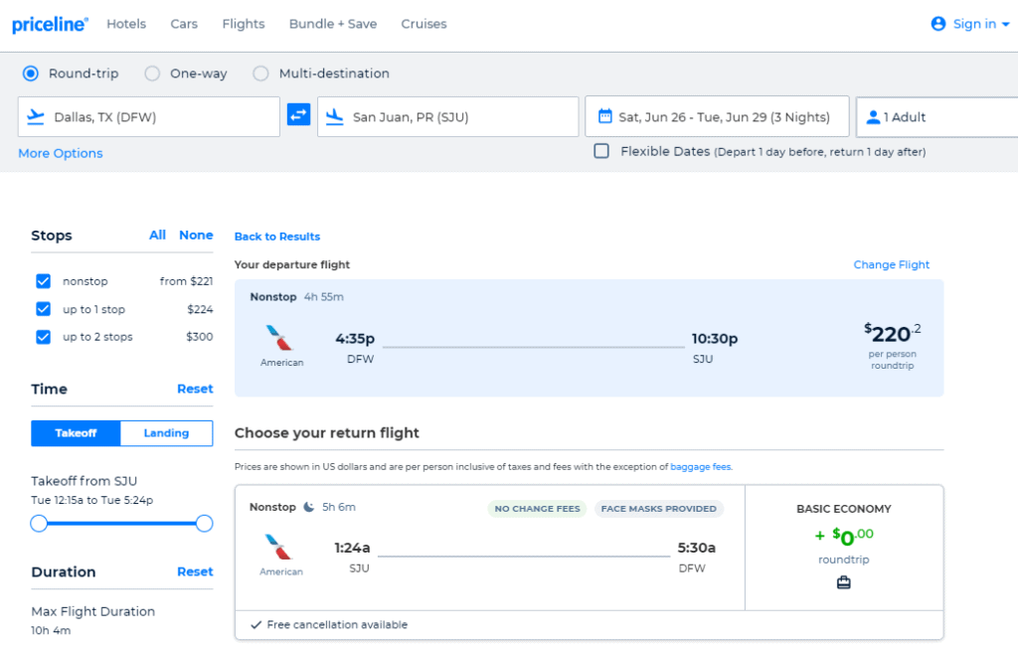The height and width of the screenshot is (645, 1018).
Task: Select the departure airplane icon
Action: point(35,115)
